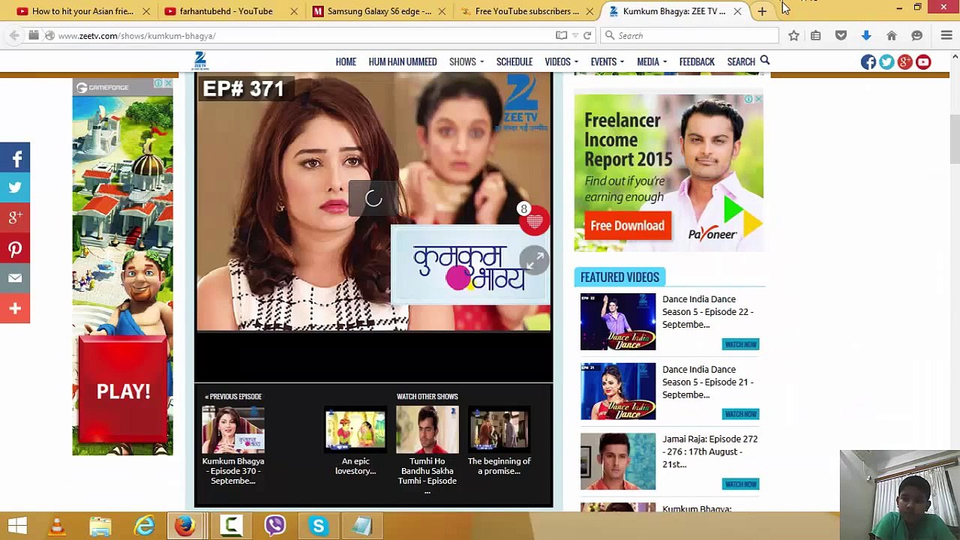Switch to Free YouTube subscribers tab

[526, 11]
